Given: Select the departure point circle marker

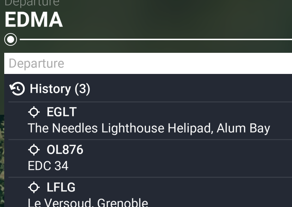Looking at the screenshot, I should [x=11, y=39].
